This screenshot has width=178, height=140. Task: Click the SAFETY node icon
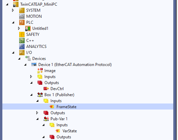(x=22, y=34)
